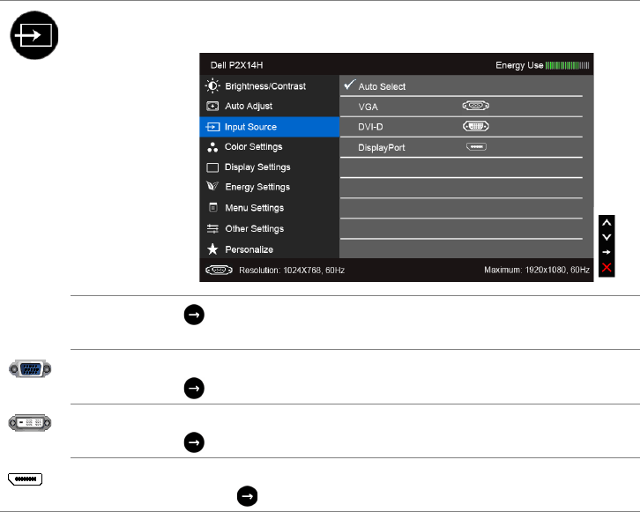640x512 pixels.
Task: Click the arrow icon in the DVI row
Action: 194,442
